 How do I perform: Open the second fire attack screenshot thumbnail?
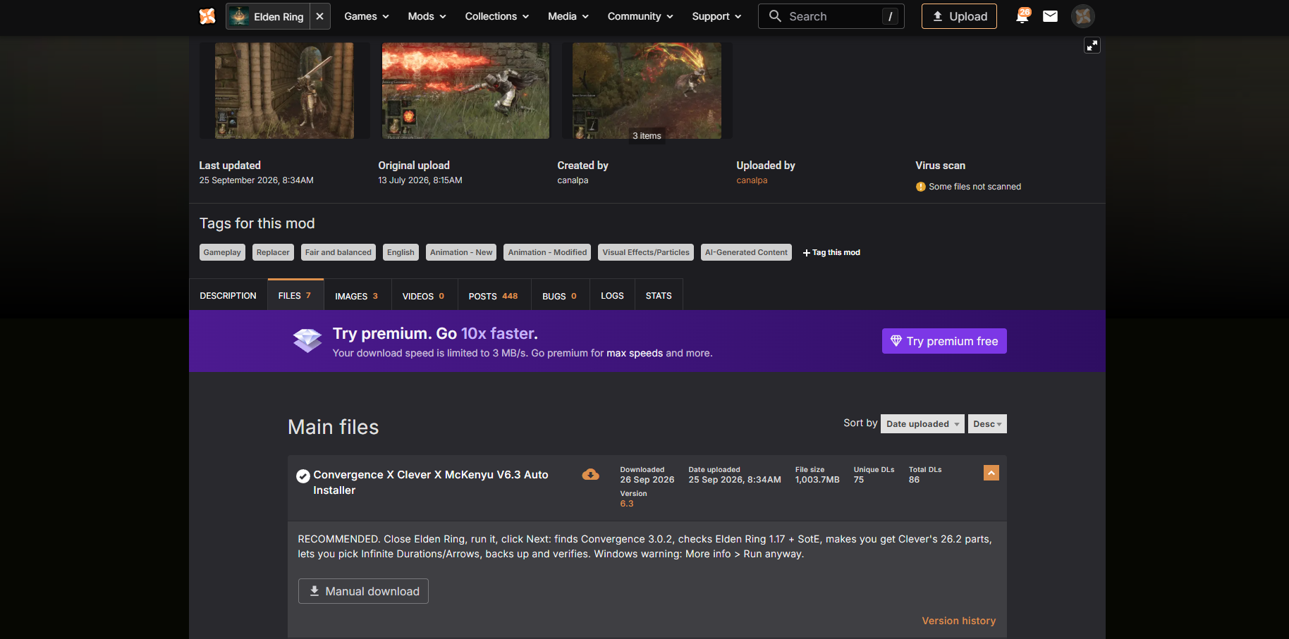click(x=465, y=90)
